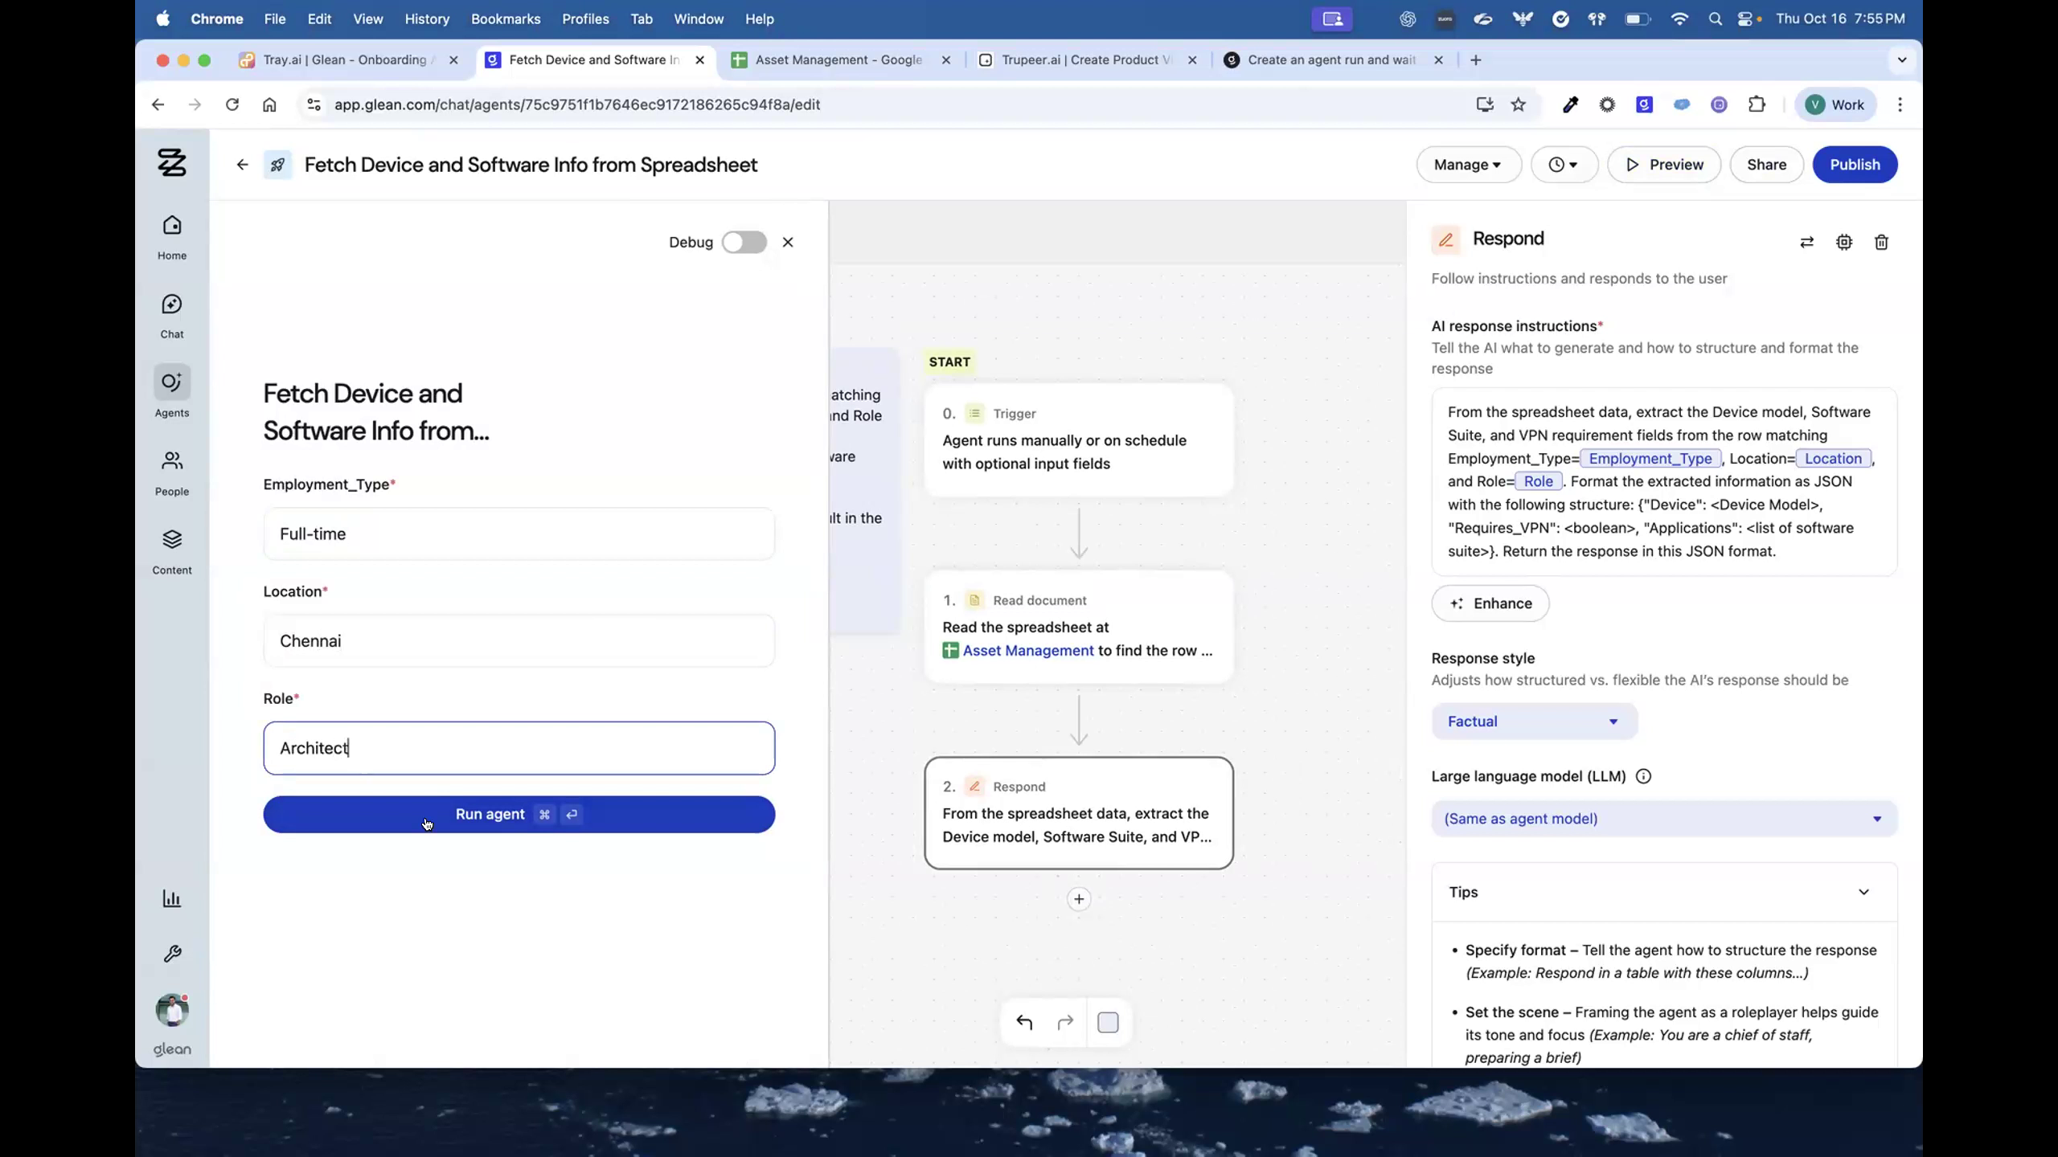
Task: Toggle the Debug switch off
Action: [744, 242]
